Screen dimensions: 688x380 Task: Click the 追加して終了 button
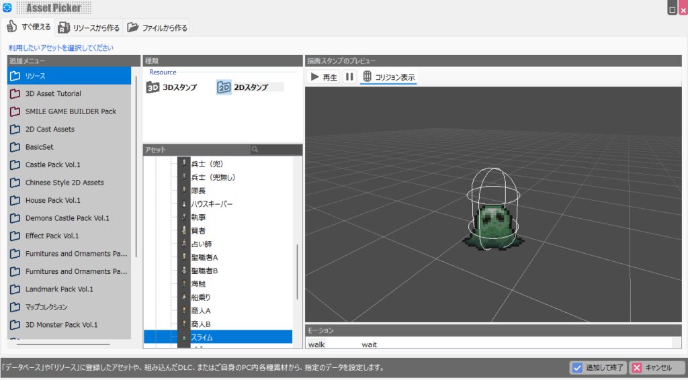(597, 368)
